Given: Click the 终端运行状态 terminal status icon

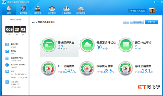Looking at the screenshot, I should tap(49, 45).
